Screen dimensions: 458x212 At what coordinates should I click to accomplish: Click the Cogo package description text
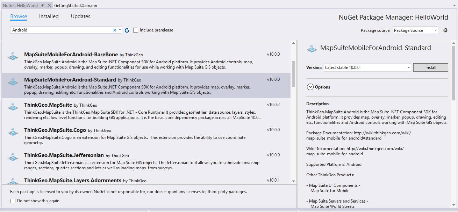(135, 140)
